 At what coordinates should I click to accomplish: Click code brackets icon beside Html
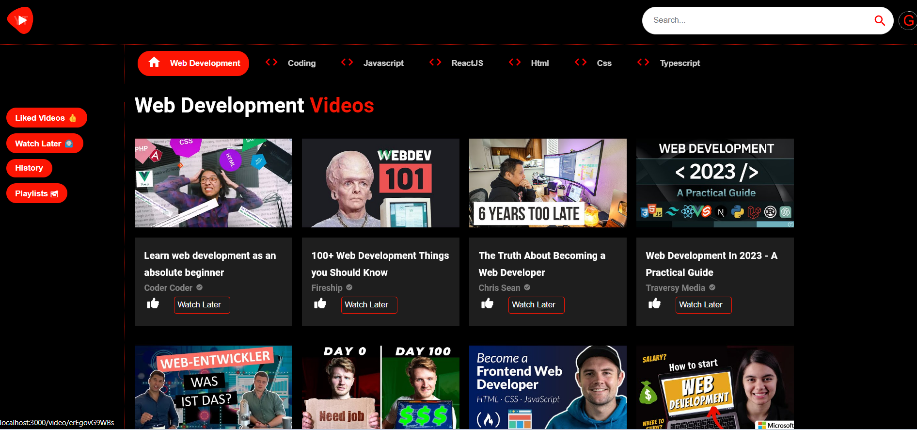click(515, 62)
